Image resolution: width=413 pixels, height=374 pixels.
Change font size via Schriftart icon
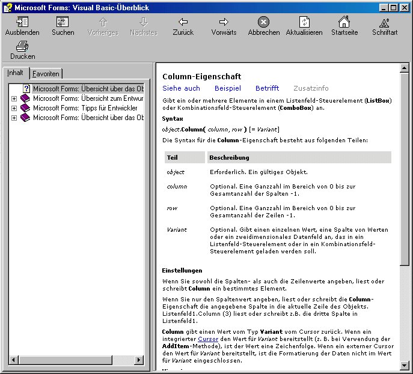coord(385,23)
